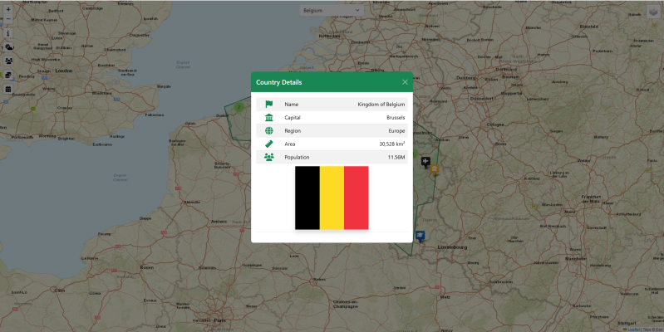The image size is (664, 332).
Task: Click the airplane airport marker
Action: 425,160
